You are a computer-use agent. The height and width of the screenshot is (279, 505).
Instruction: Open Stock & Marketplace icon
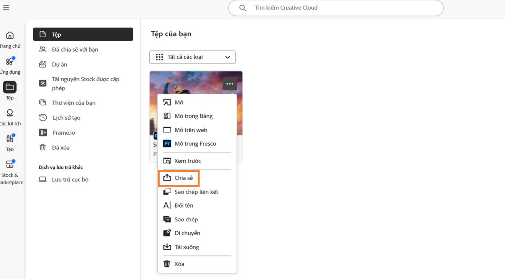[x=10, y=164]
